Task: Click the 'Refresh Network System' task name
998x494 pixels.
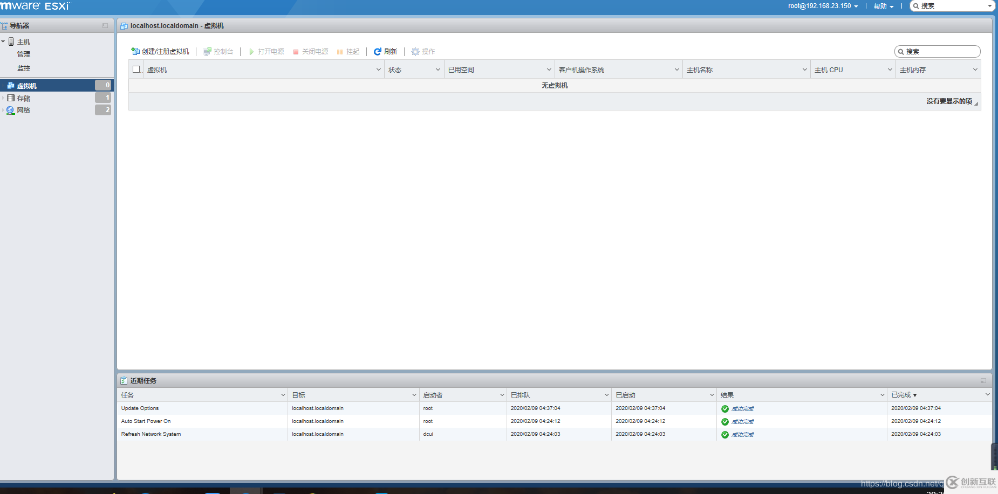Action: [151, 434]
